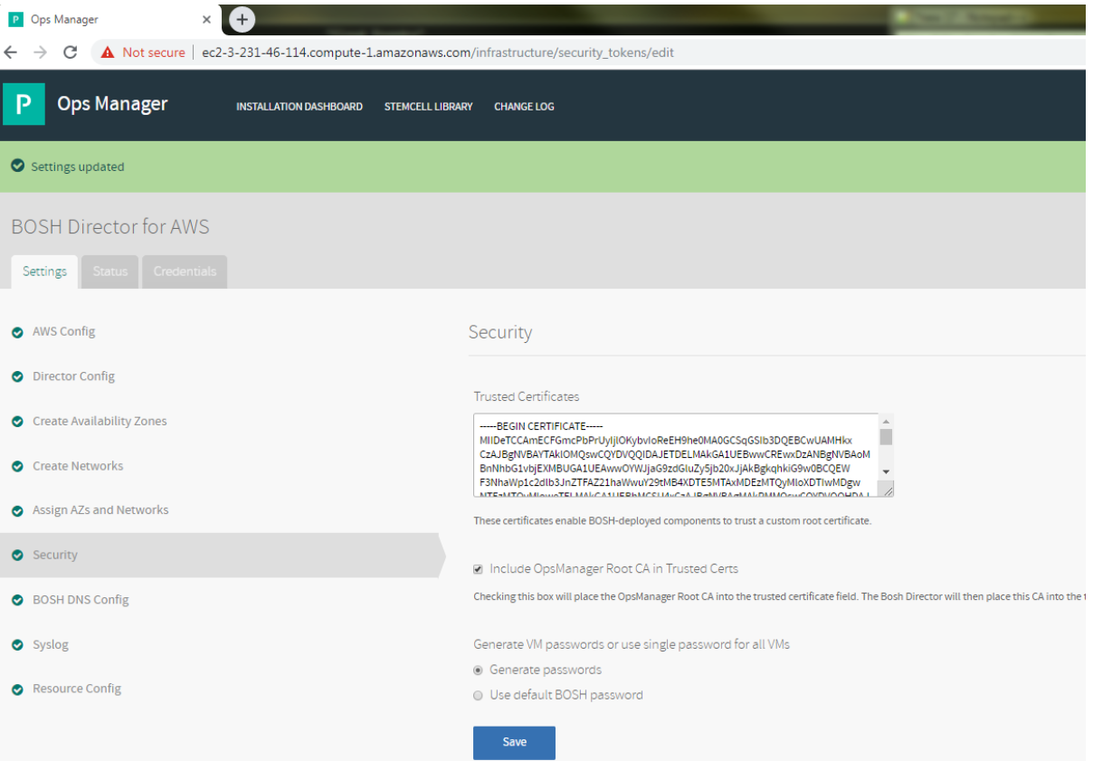Switch to the Settings tab

pos(44,271)
